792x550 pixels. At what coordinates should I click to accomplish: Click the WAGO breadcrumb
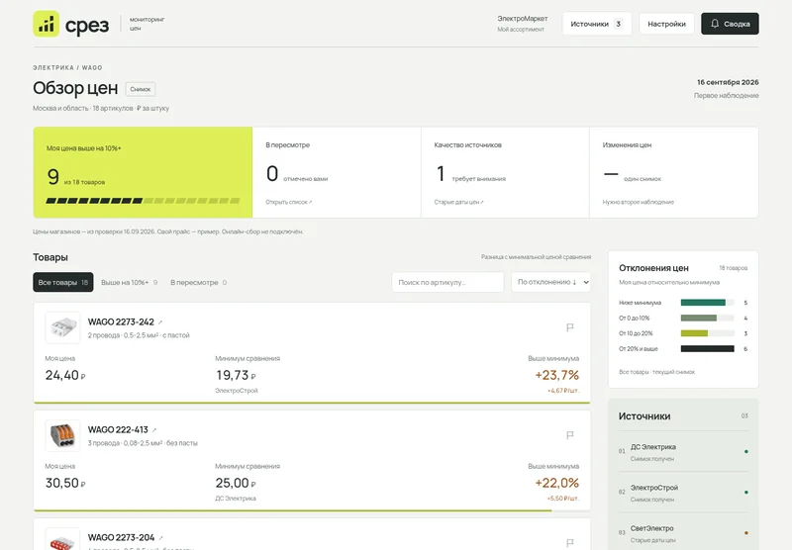click(92, 67)
